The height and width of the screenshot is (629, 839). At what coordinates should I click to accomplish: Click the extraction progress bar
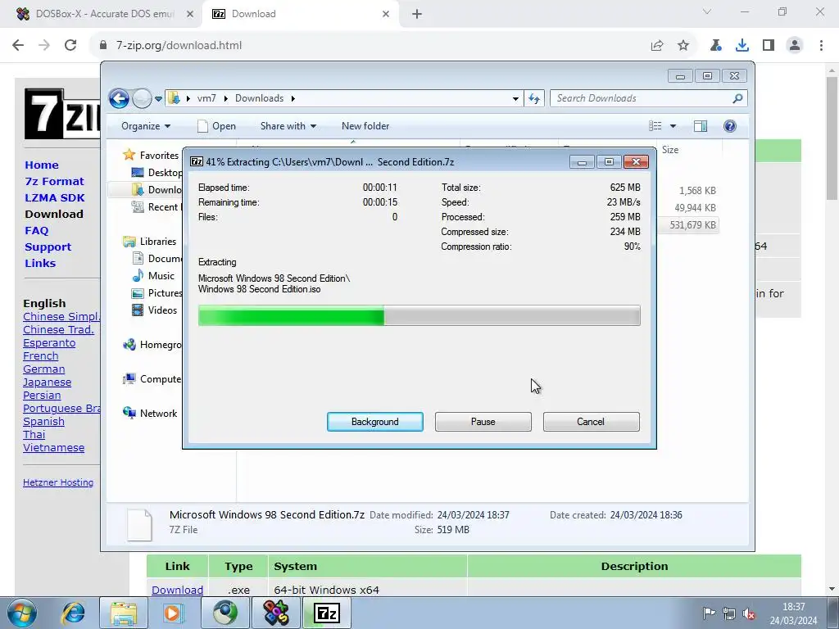[419, 315]
